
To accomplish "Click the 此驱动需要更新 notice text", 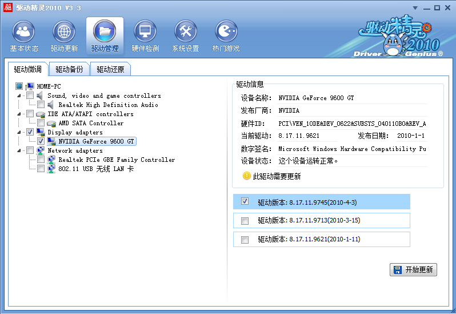I will point(277,176).
